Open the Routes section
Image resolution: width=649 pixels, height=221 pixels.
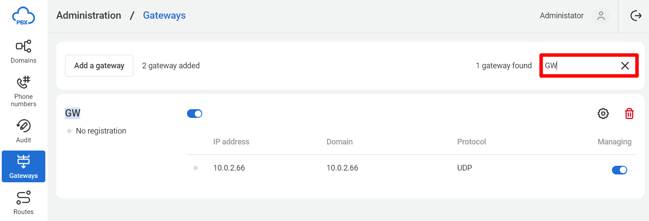[24, 203]
